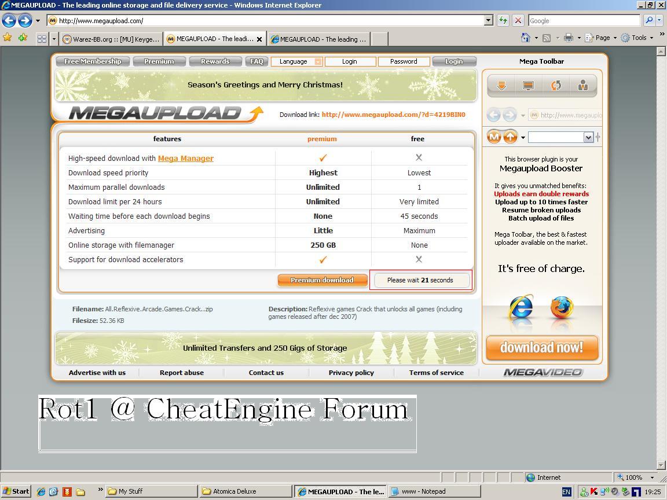The image size is (667, 500).
Task: Click the browser Back arrow button
Action: (9, 21)
